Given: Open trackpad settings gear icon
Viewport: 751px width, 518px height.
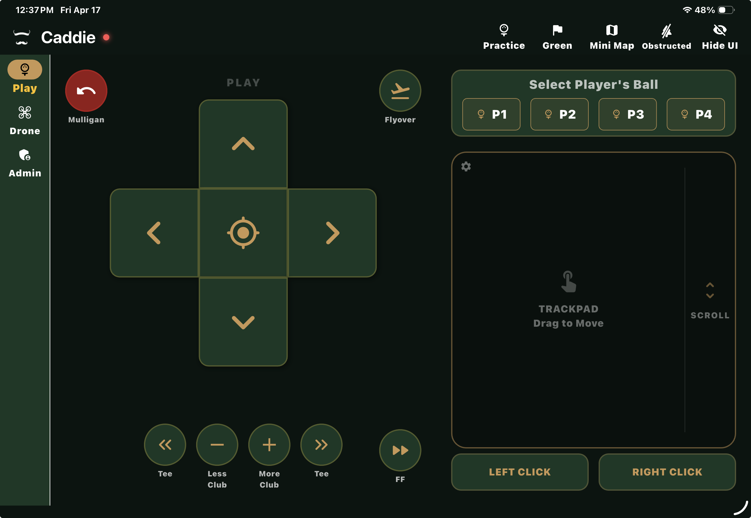Looking at the screenshot, I should tap(465, 166).
